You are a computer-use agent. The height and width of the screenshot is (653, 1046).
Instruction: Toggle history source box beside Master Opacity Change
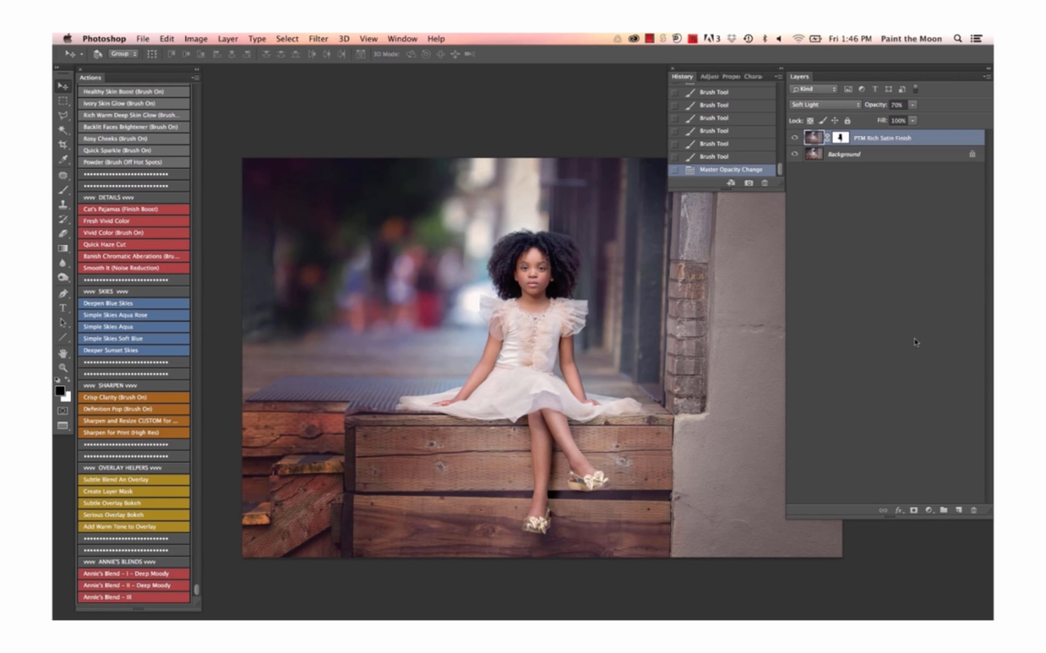[675, 170]
